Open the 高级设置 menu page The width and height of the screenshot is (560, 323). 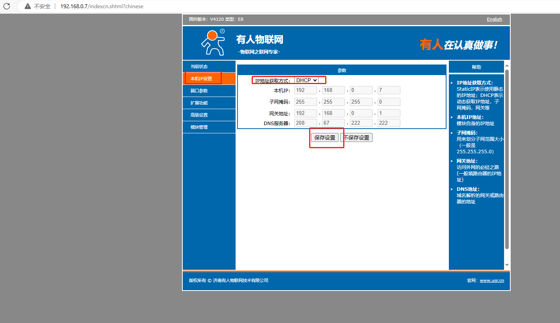coord(199,115)
